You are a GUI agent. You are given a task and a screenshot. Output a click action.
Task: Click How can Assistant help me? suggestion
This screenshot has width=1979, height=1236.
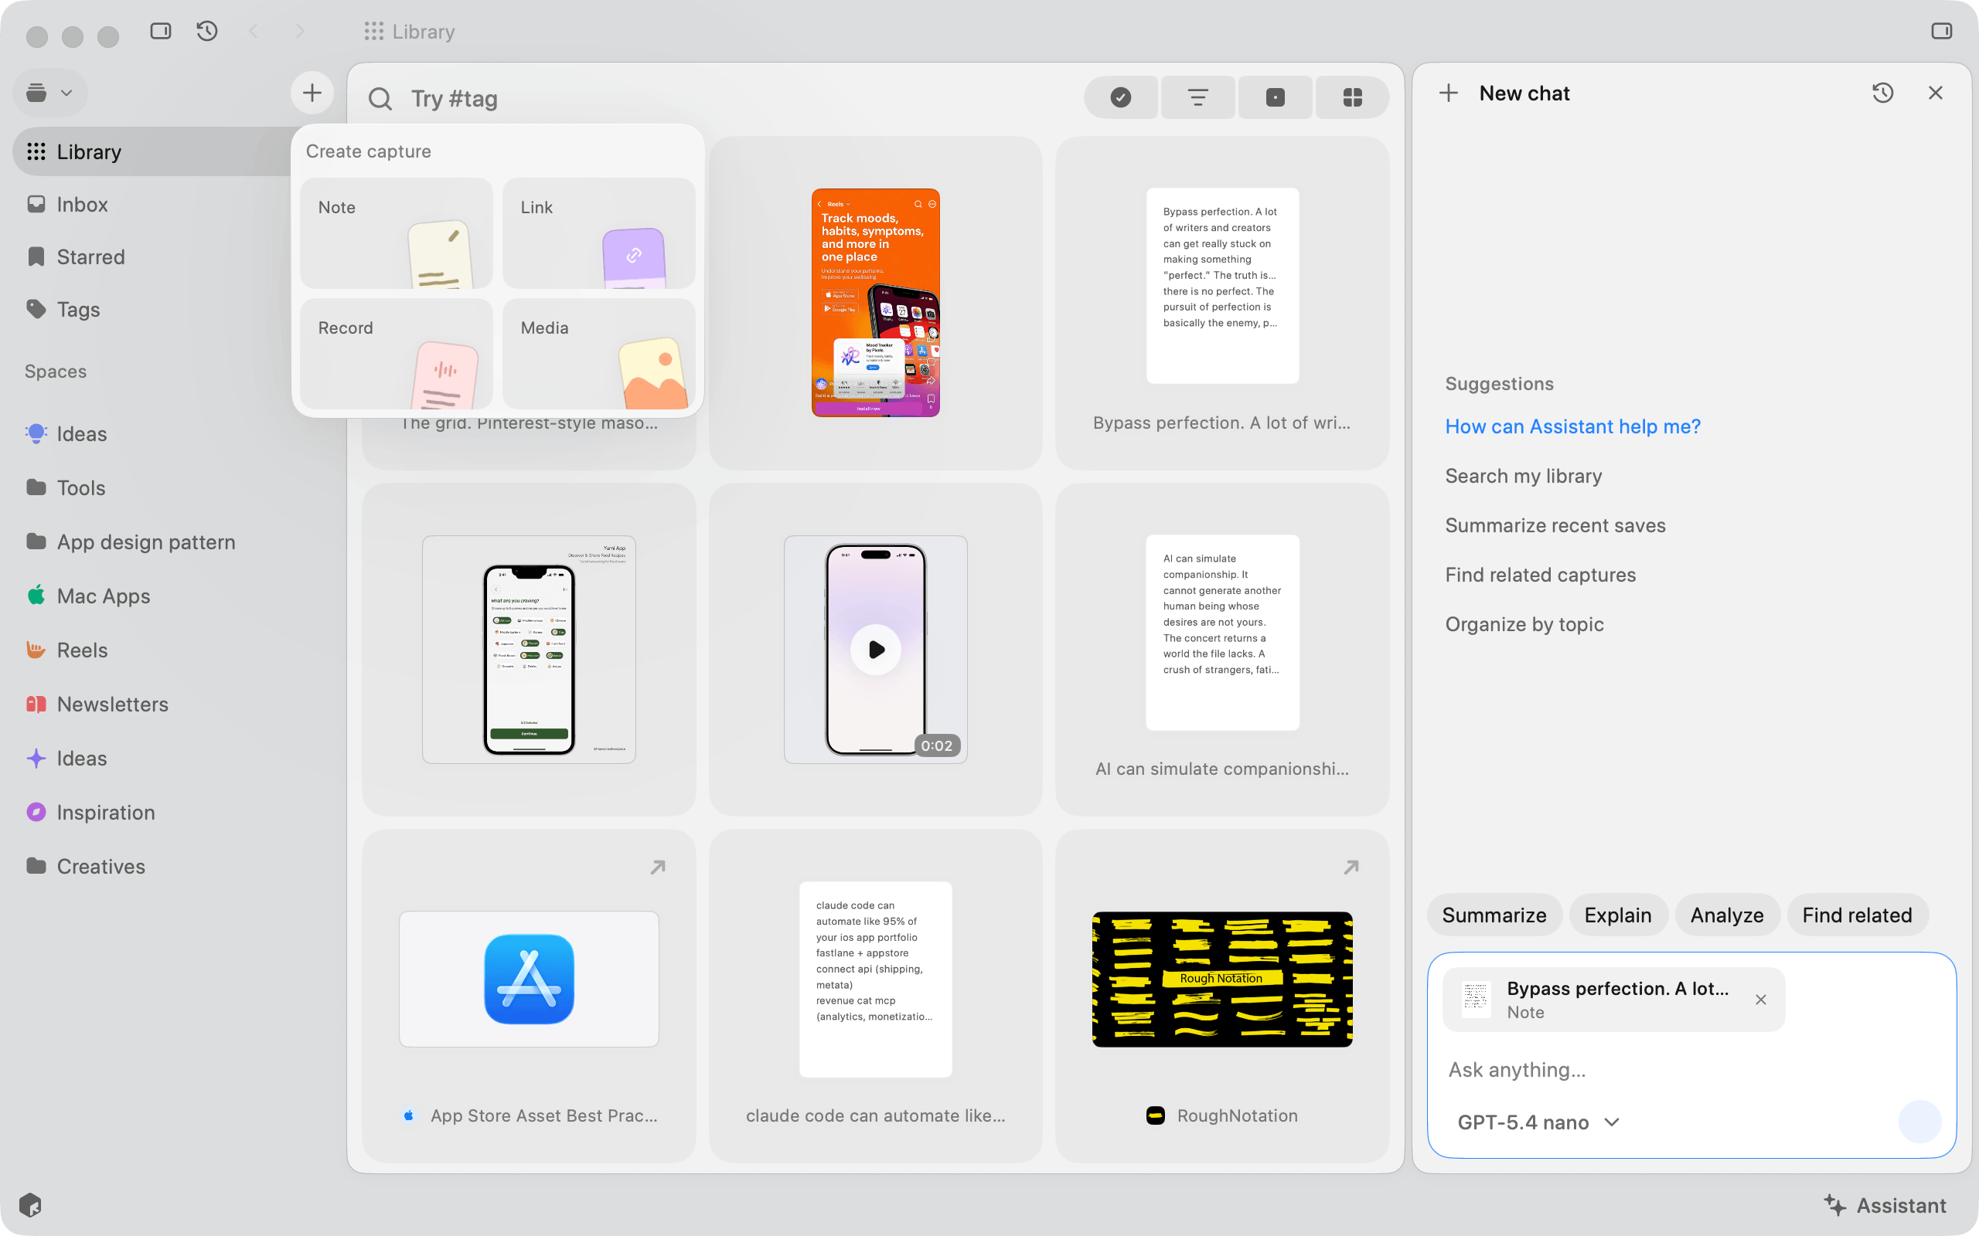coord(1572,426)
